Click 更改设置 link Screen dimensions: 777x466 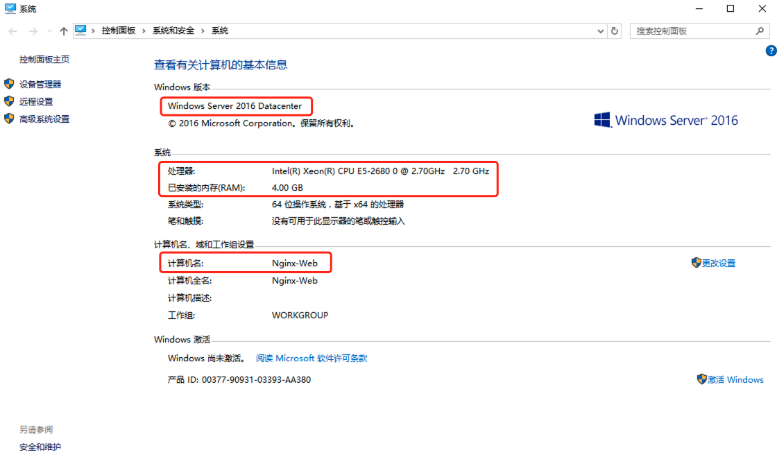719,263
